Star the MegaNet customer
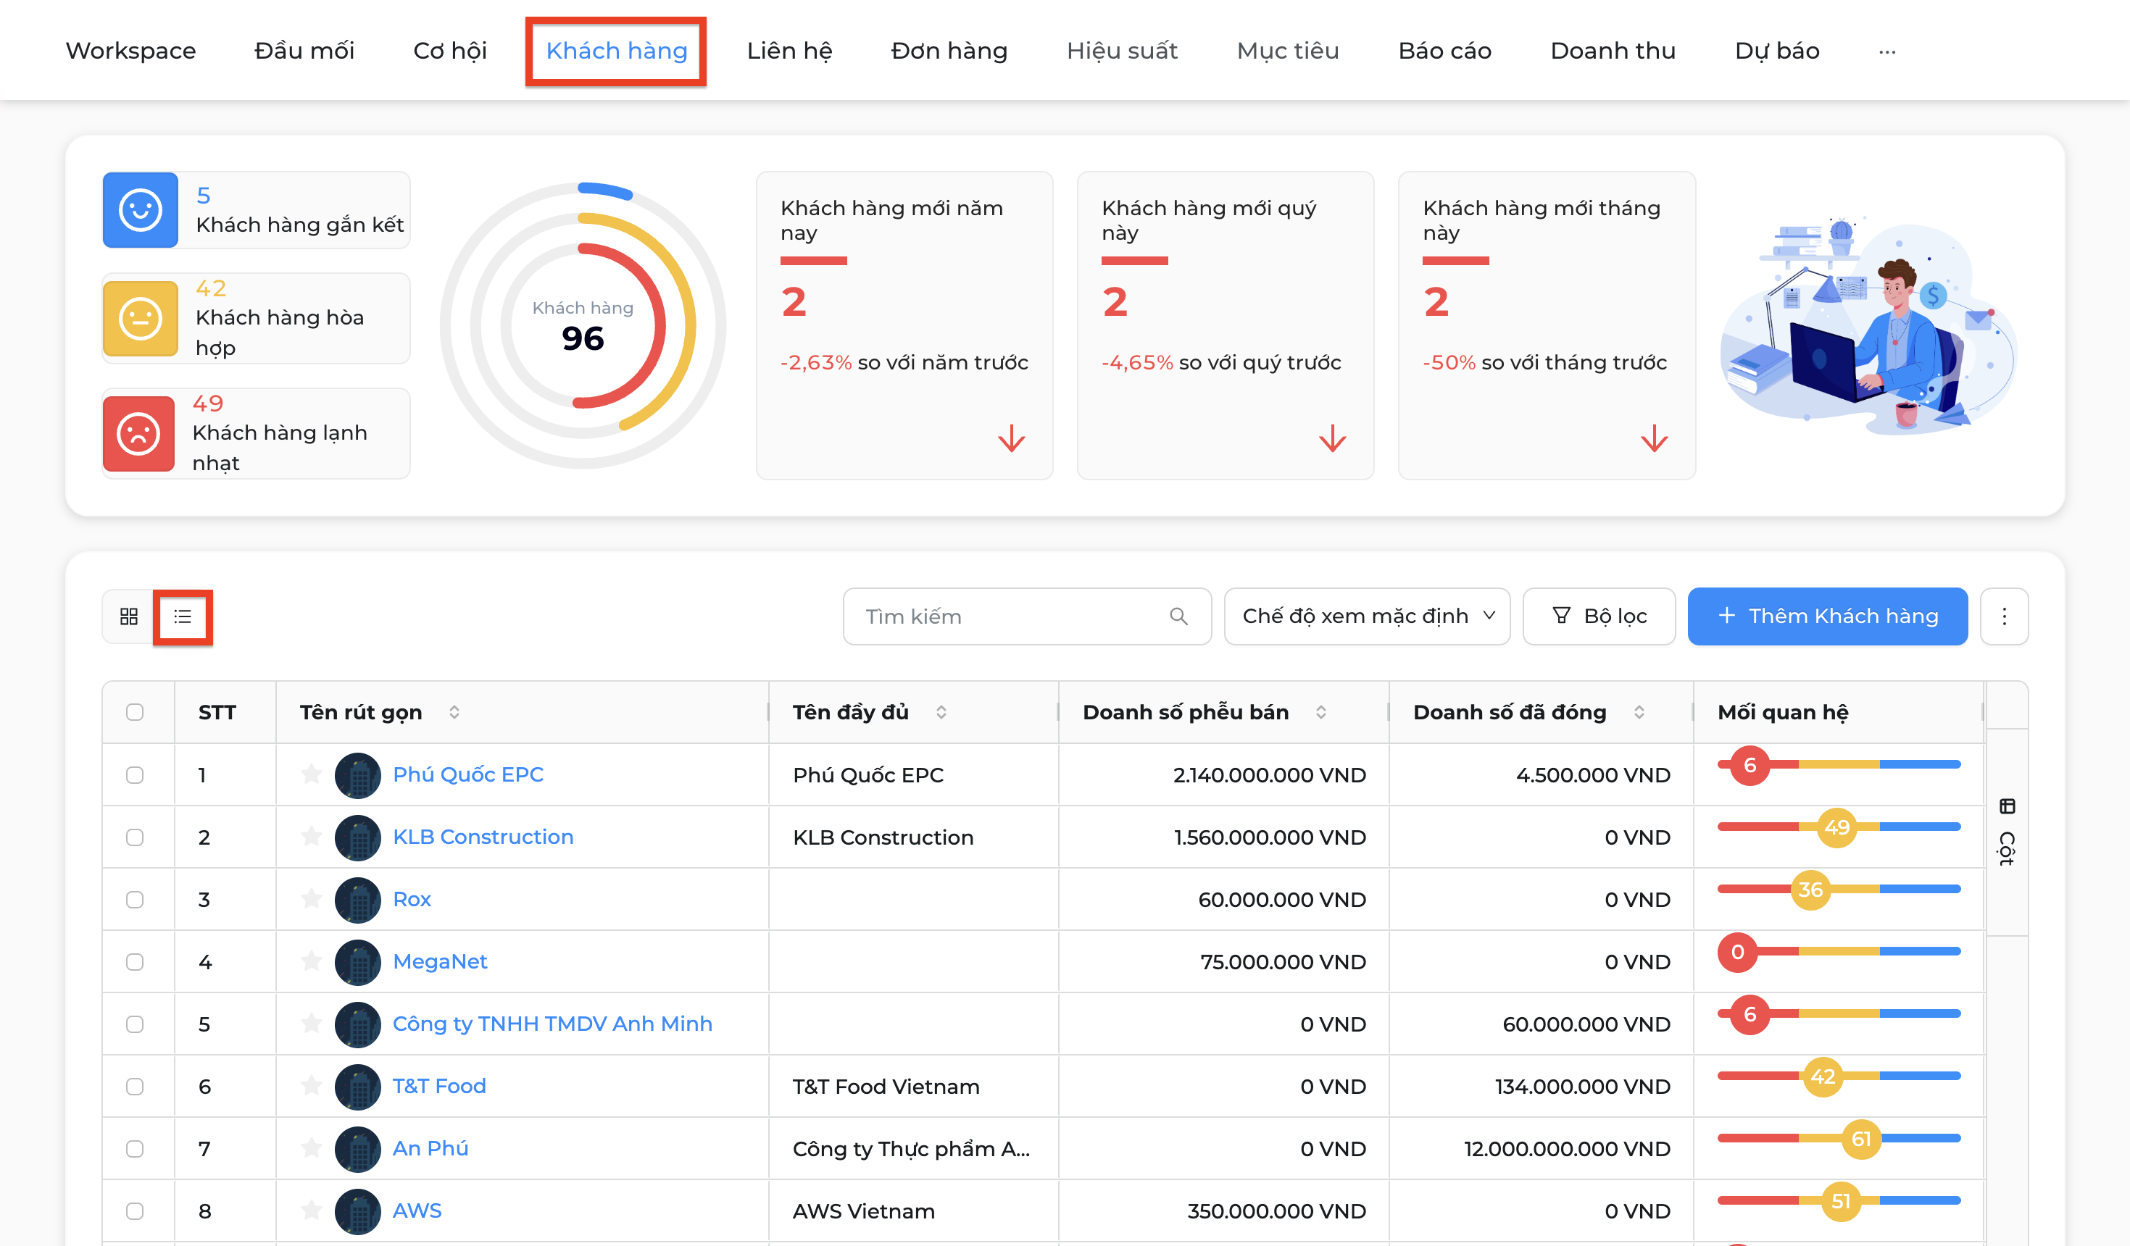Image resolution: width=2130 pixels, height=1246 pixels. tap(311, 961)
